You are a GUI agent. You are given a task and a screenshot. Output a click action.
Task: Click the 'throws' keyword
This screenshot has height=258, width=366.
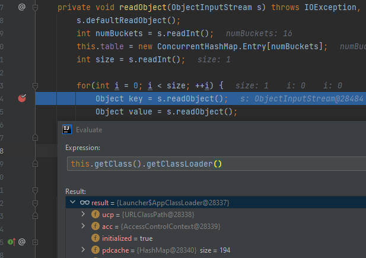(285, 8)
